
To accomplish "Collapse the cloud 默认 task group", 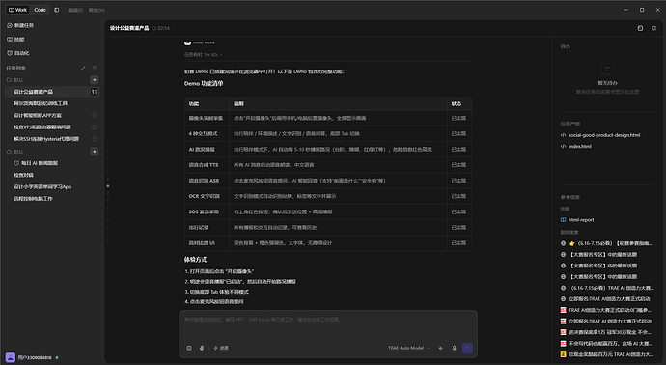I will (x=14, y=152).
